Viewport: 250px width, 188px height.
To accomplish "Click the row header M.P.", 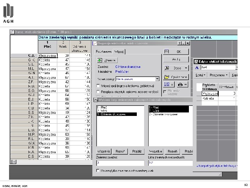I will click(x=24, y=134).
